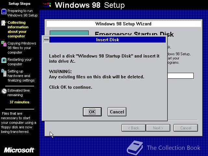Click Cancel in the Setup Wizard window

click(186, 128)
